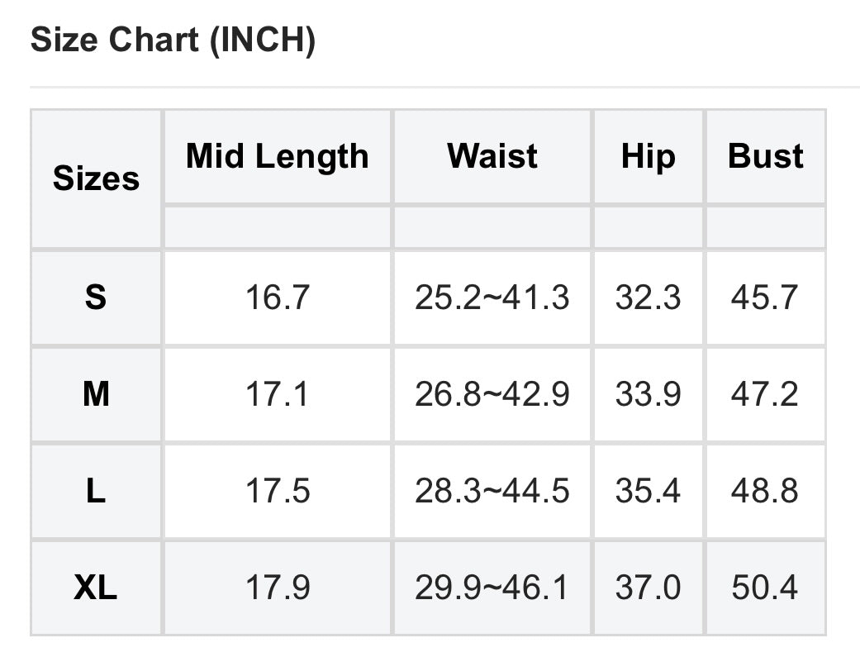The image size is (860, 657).
Task: Click the 33.9 hip value
Action: pos(648,394)
